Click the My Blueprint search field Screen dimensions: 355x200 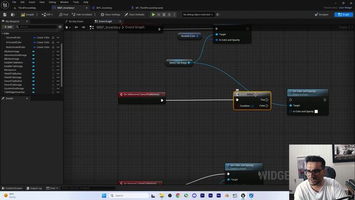pyautogui.click(x=36, y=27)
